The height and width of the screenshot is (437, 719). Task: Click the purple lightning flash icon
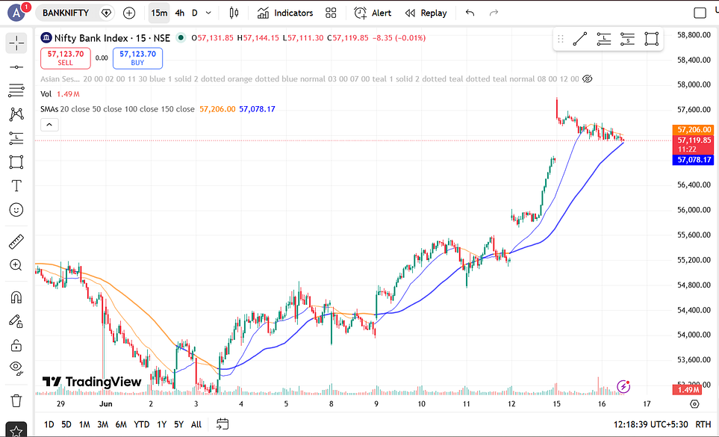623,386
